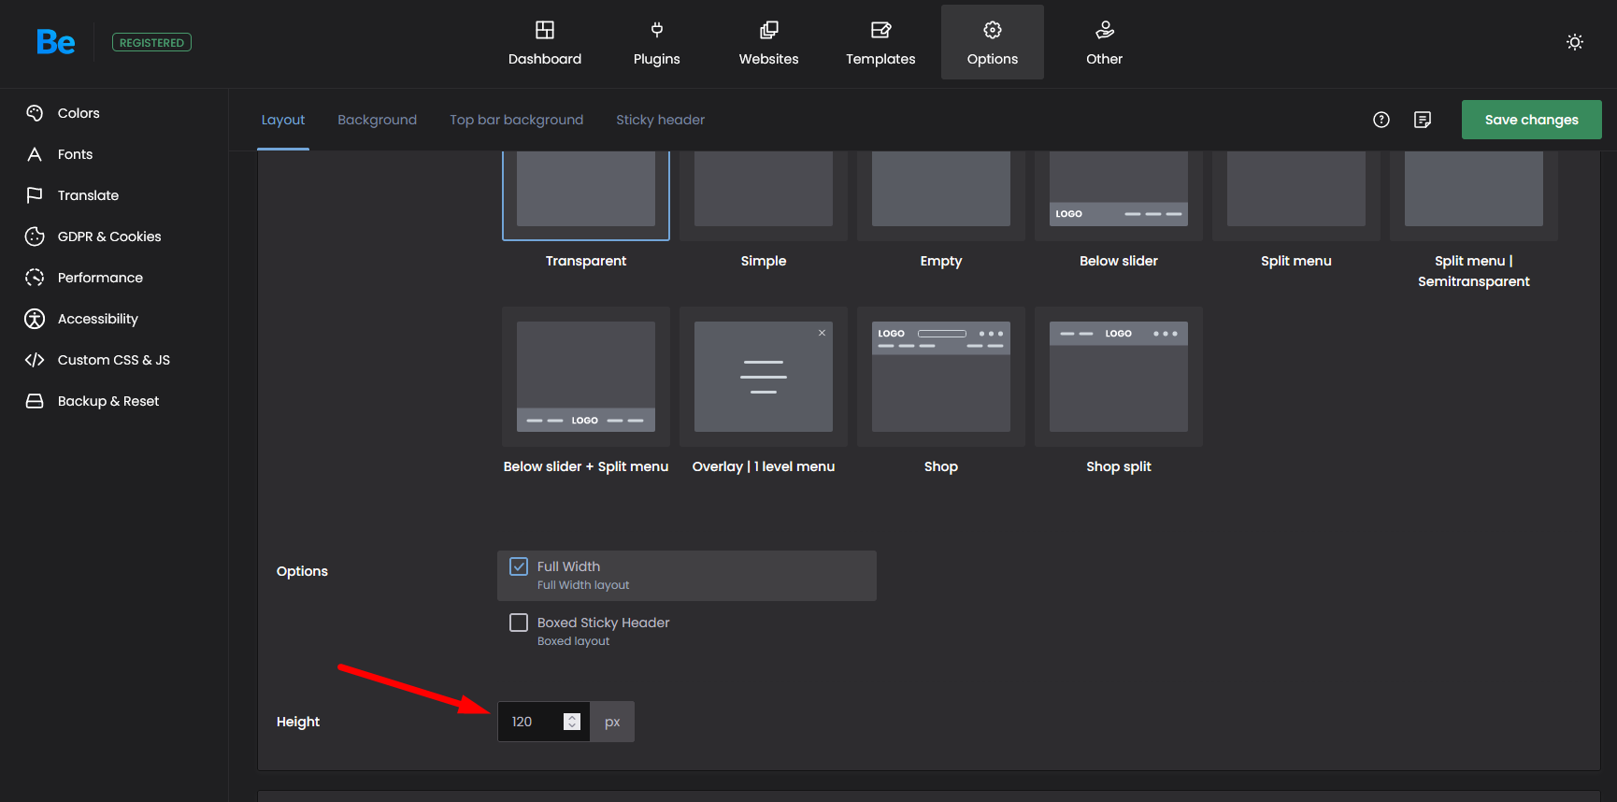This screenshot has height=802, width=1617.
Task: Click the help question mark icon
Action: click(x=1381, y=120)
